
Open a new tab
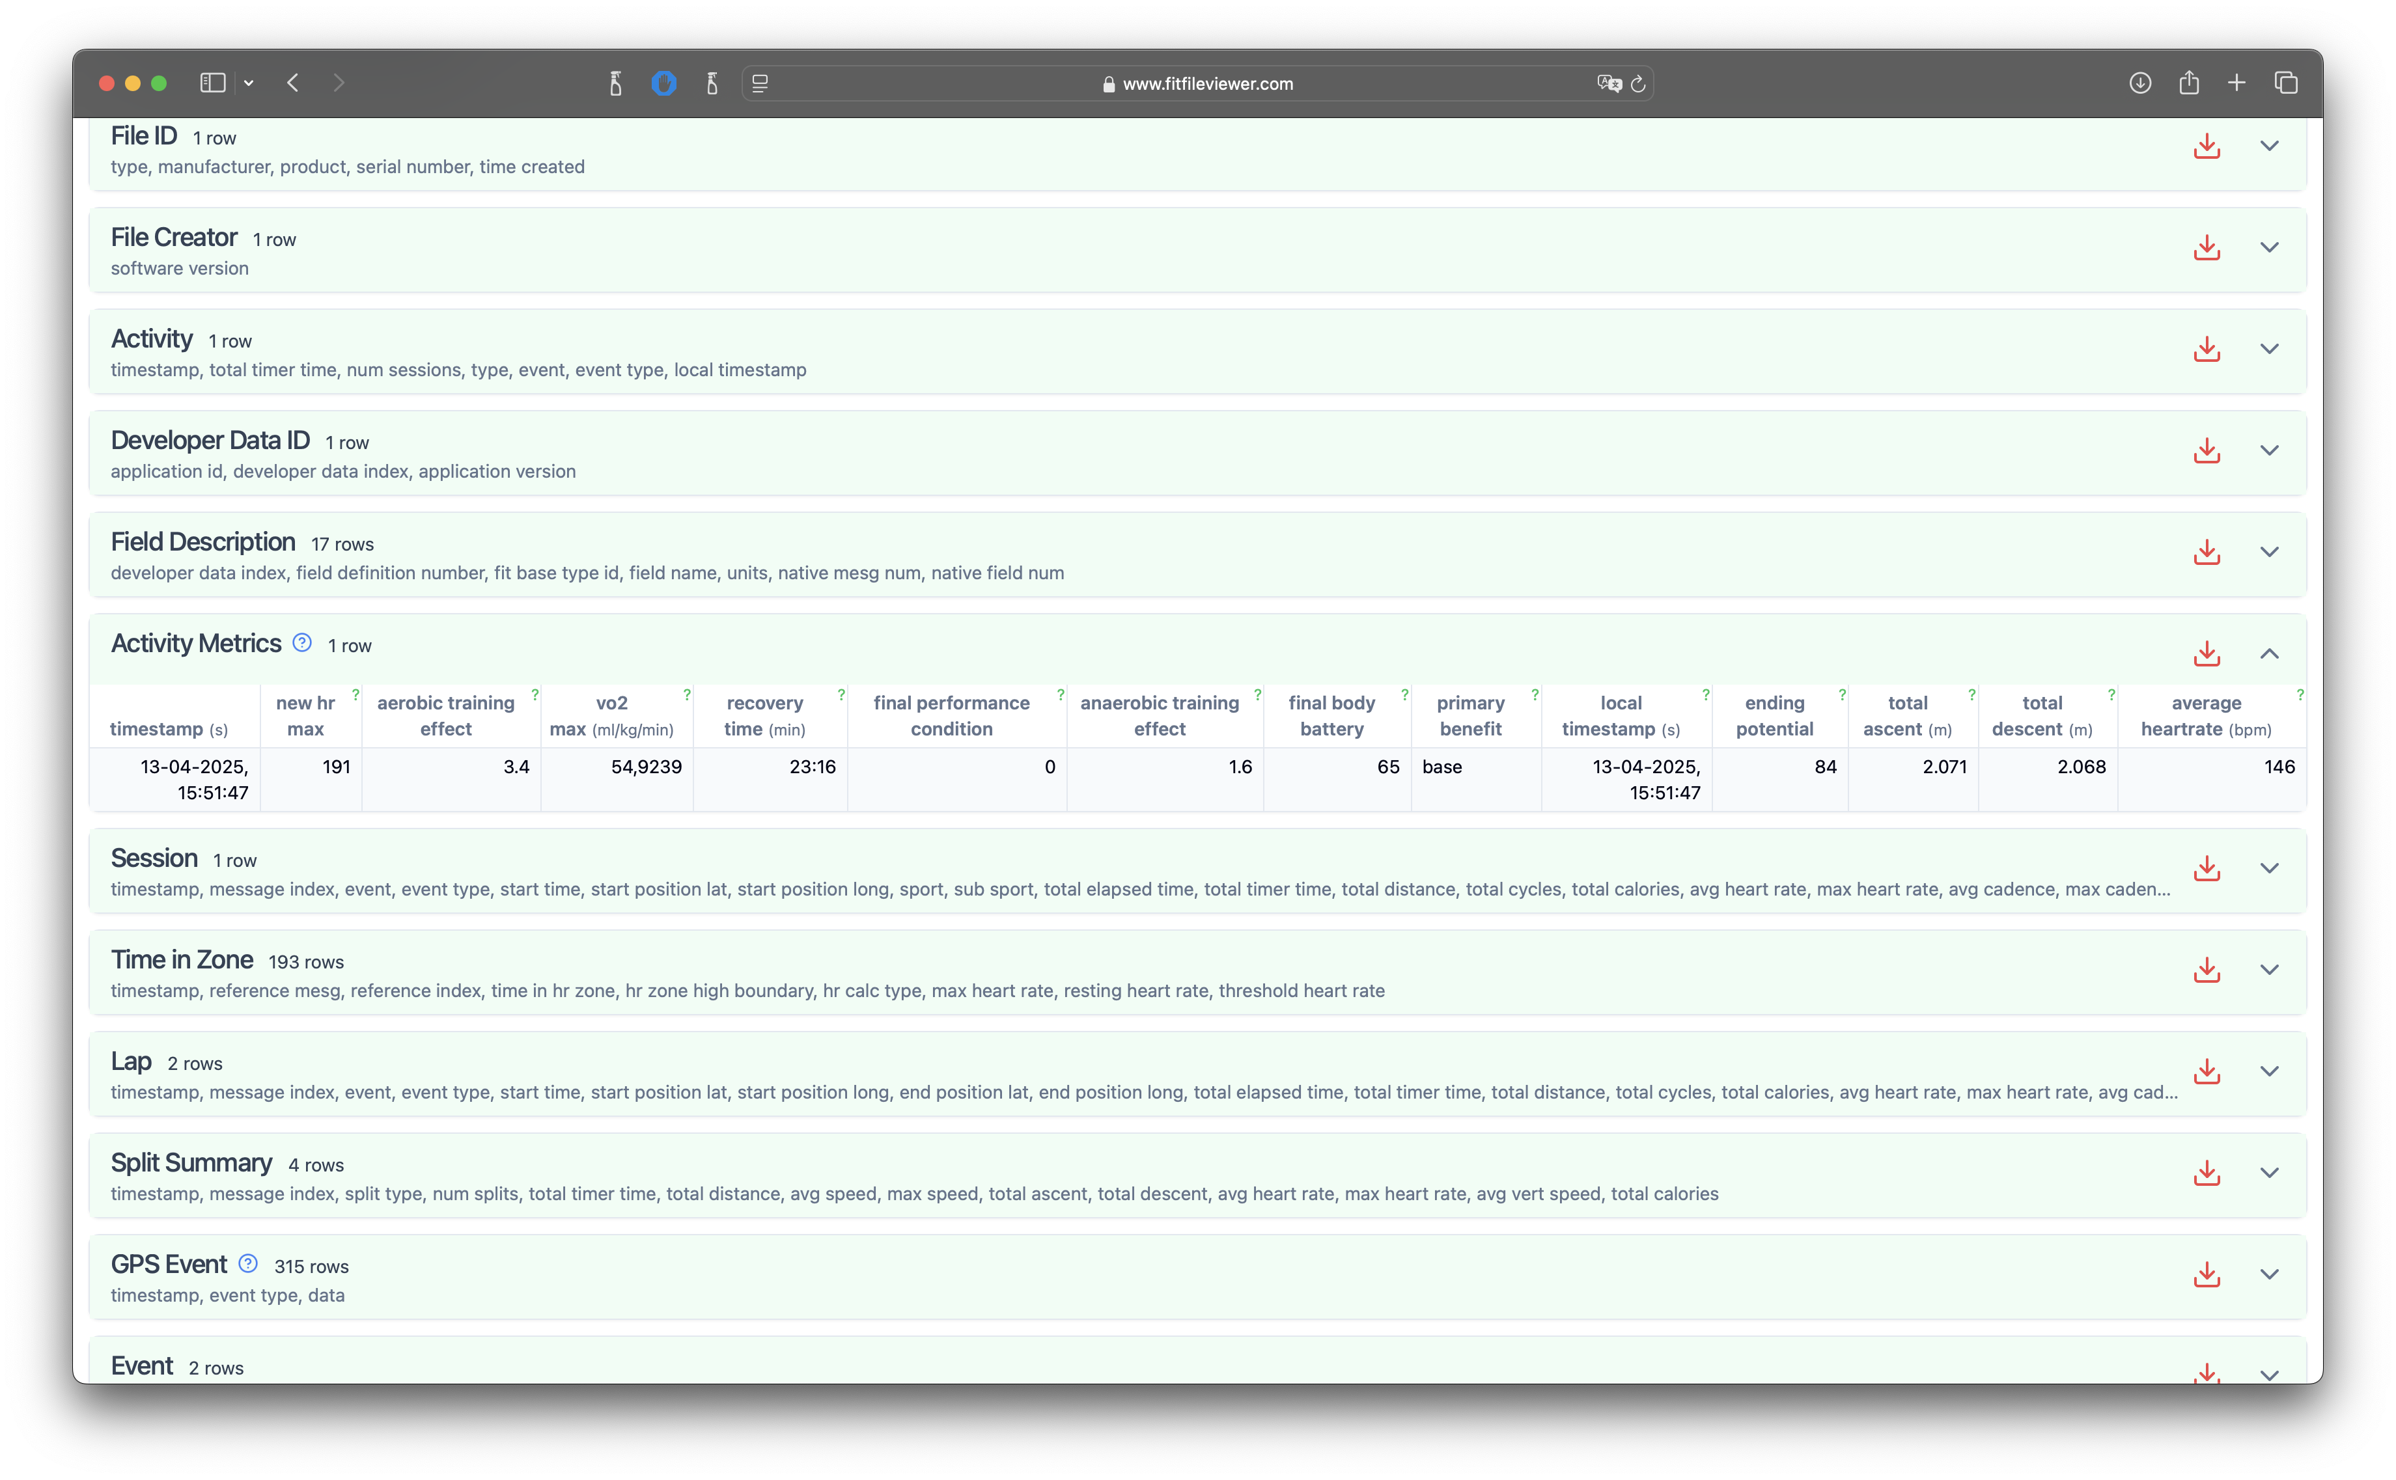click(2236, 83)
